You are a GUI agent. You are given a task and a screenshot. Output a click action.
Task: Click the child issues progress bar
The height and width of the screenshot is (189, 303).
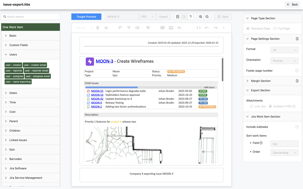151,88
